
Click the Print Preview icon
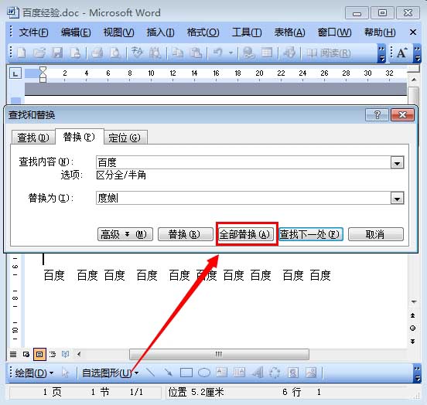(115, 53)
